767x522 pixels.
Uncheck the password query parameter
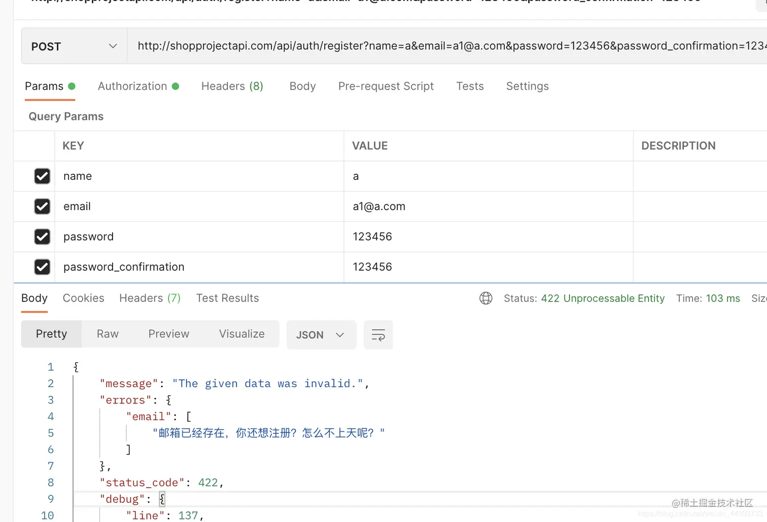(x=42, y=237)
